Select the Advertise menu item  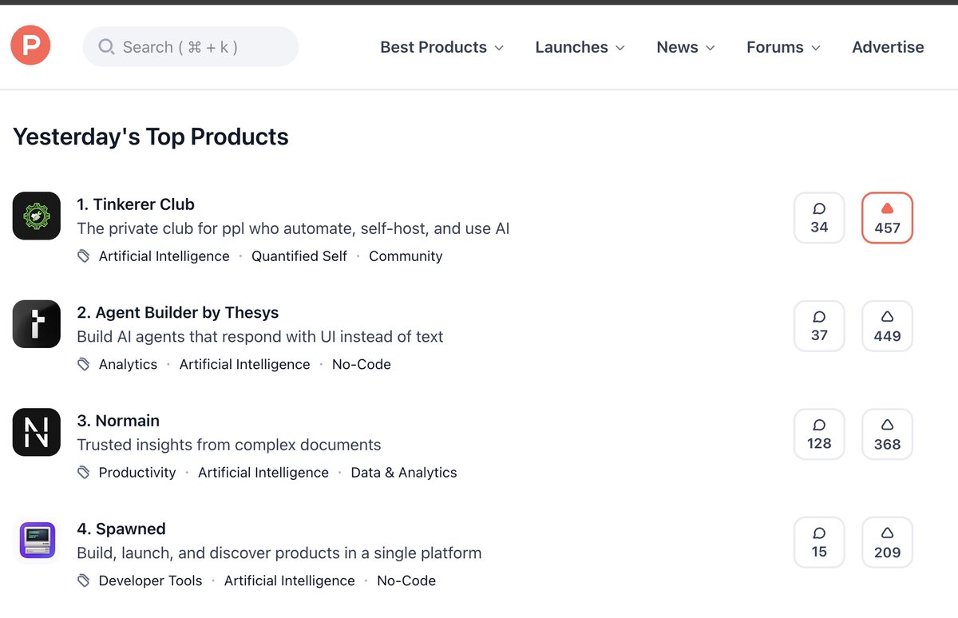coord(888,47)
